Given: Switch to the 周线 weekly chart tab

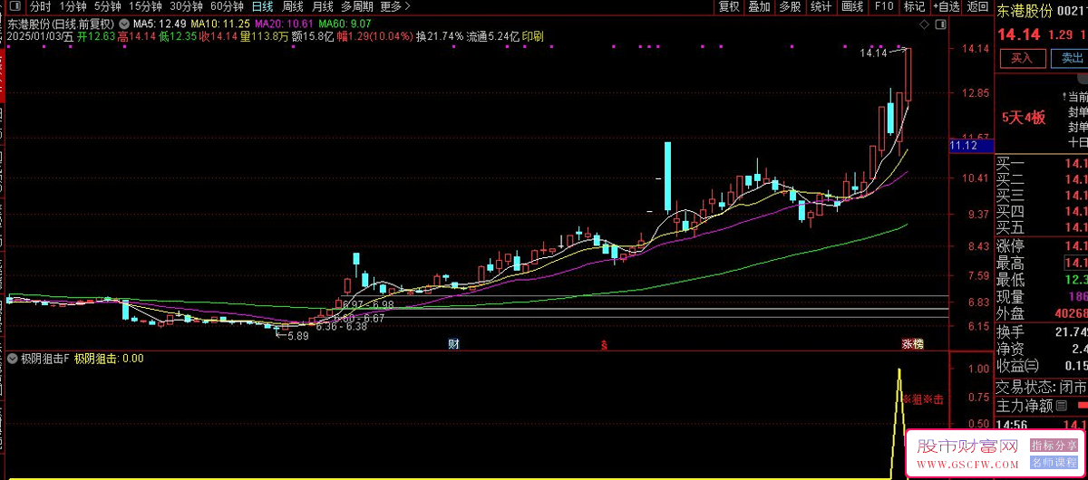Looking at the screenshot, I should coord(293,6).
